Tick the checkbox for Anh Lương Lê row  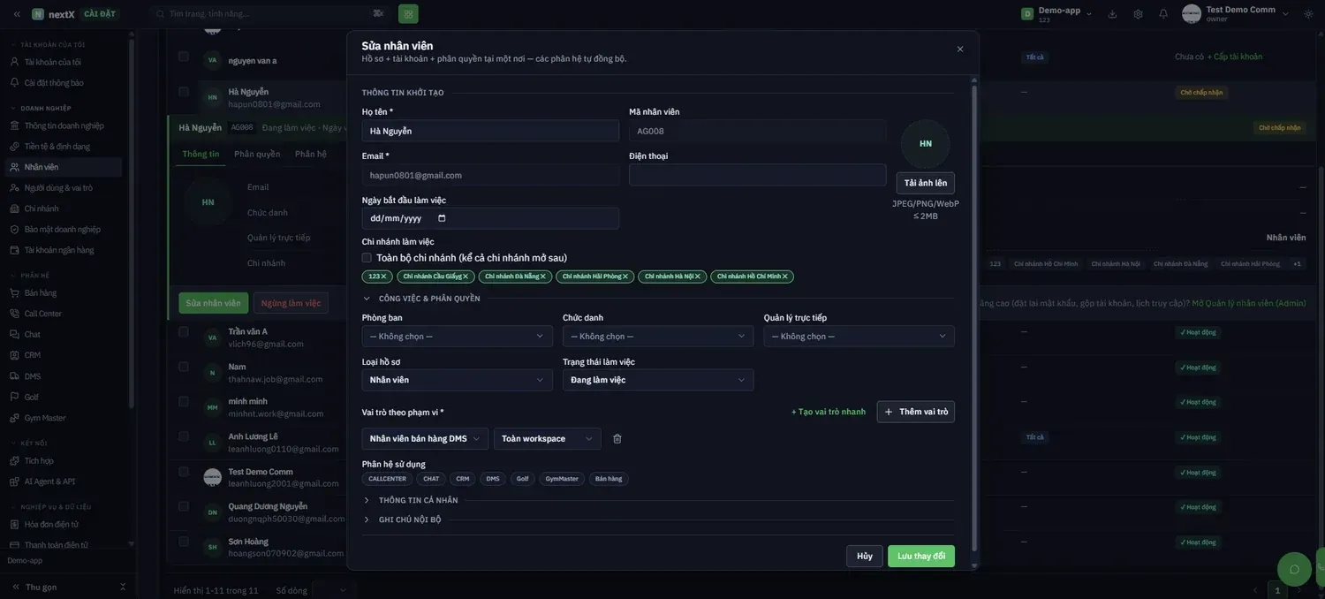click(x=184, y=436)
